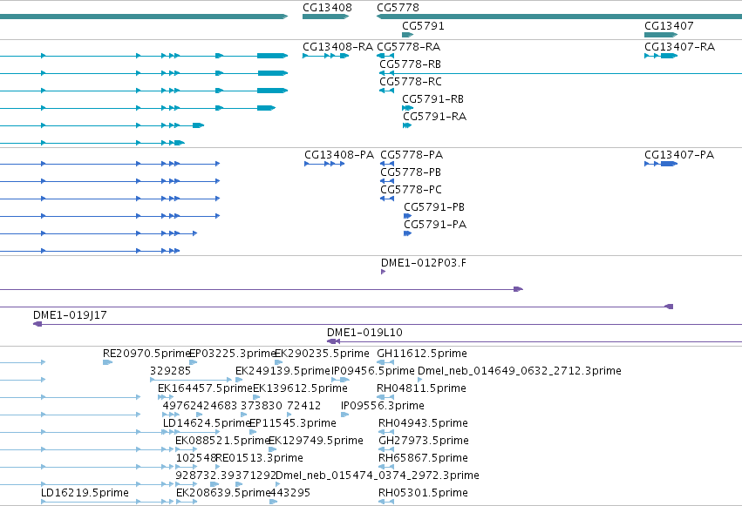742x506 pixels.
Task: Select EST label RH05301.5prime
Action: [x=423, y=493]
